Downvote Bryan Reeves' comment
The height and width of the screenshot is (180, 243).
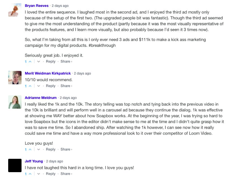point(39,62)
